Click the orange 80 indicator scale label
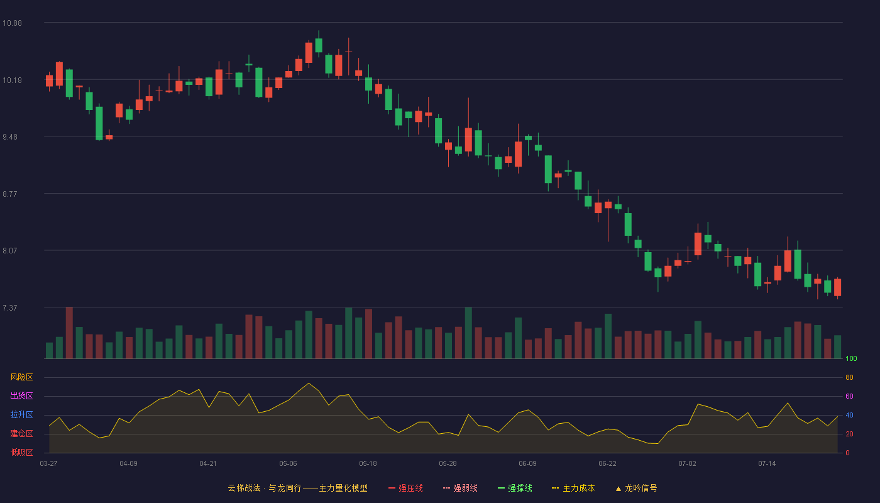The width and height of the screenshot is (880, 503). tap(849, 377)
